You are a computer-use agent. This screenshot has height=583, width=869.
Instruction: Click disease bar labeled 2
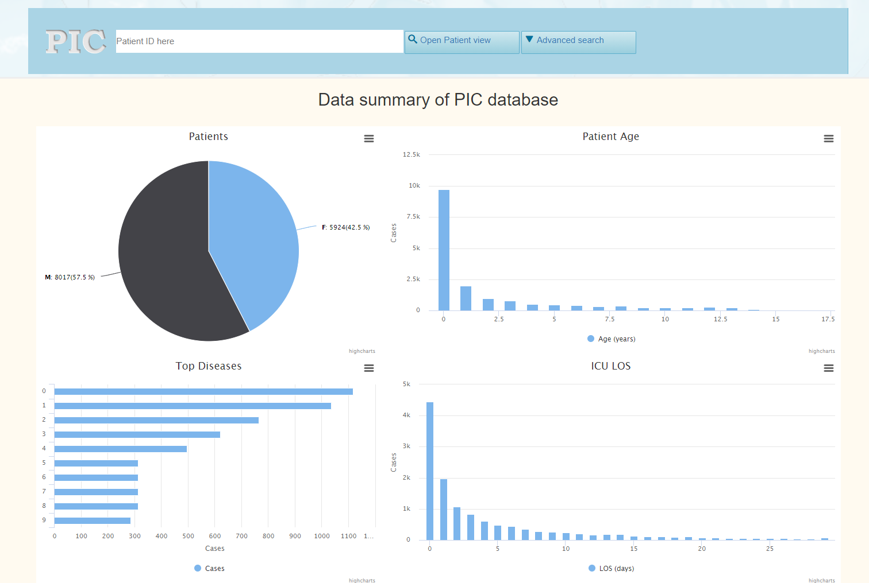(156, 420)
